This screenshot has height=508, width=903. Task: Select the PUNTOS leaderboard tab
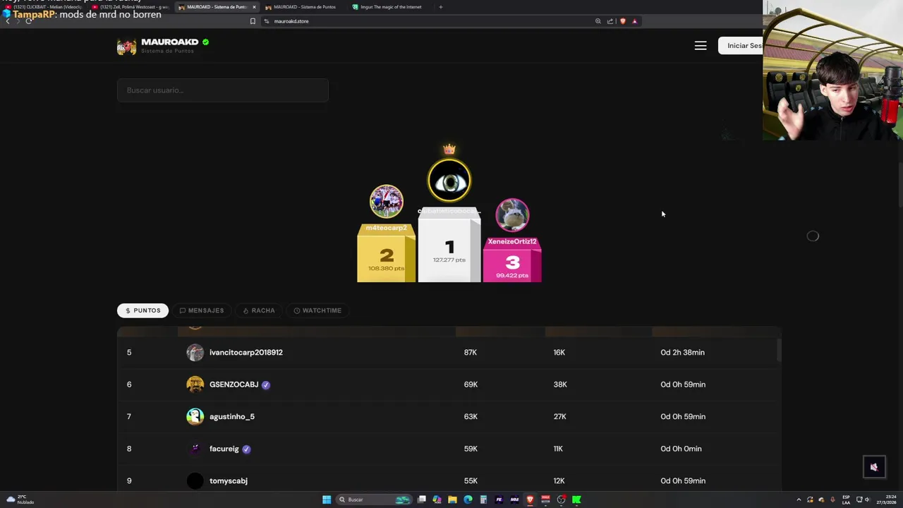click(143, 310)
